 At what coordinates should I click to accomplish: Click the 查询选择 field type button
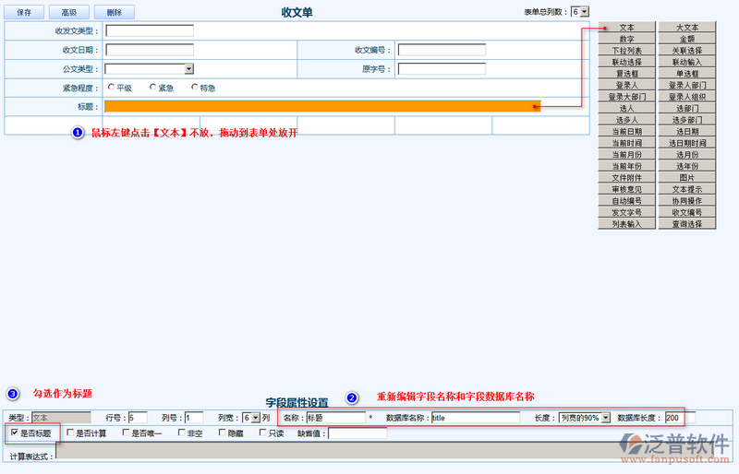click(x=687, y=224)
